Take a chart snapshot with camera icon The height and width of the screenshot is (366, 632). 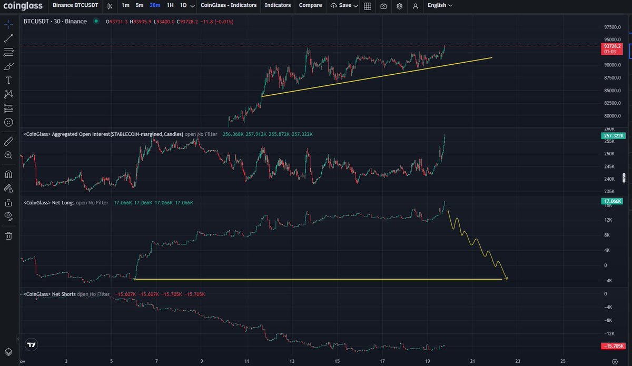pyautogui.click(x=383, y=6)
